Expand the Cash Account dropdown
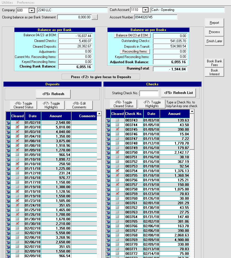Image resolution: width=231 pixels, height=258 pixels. 145,10
